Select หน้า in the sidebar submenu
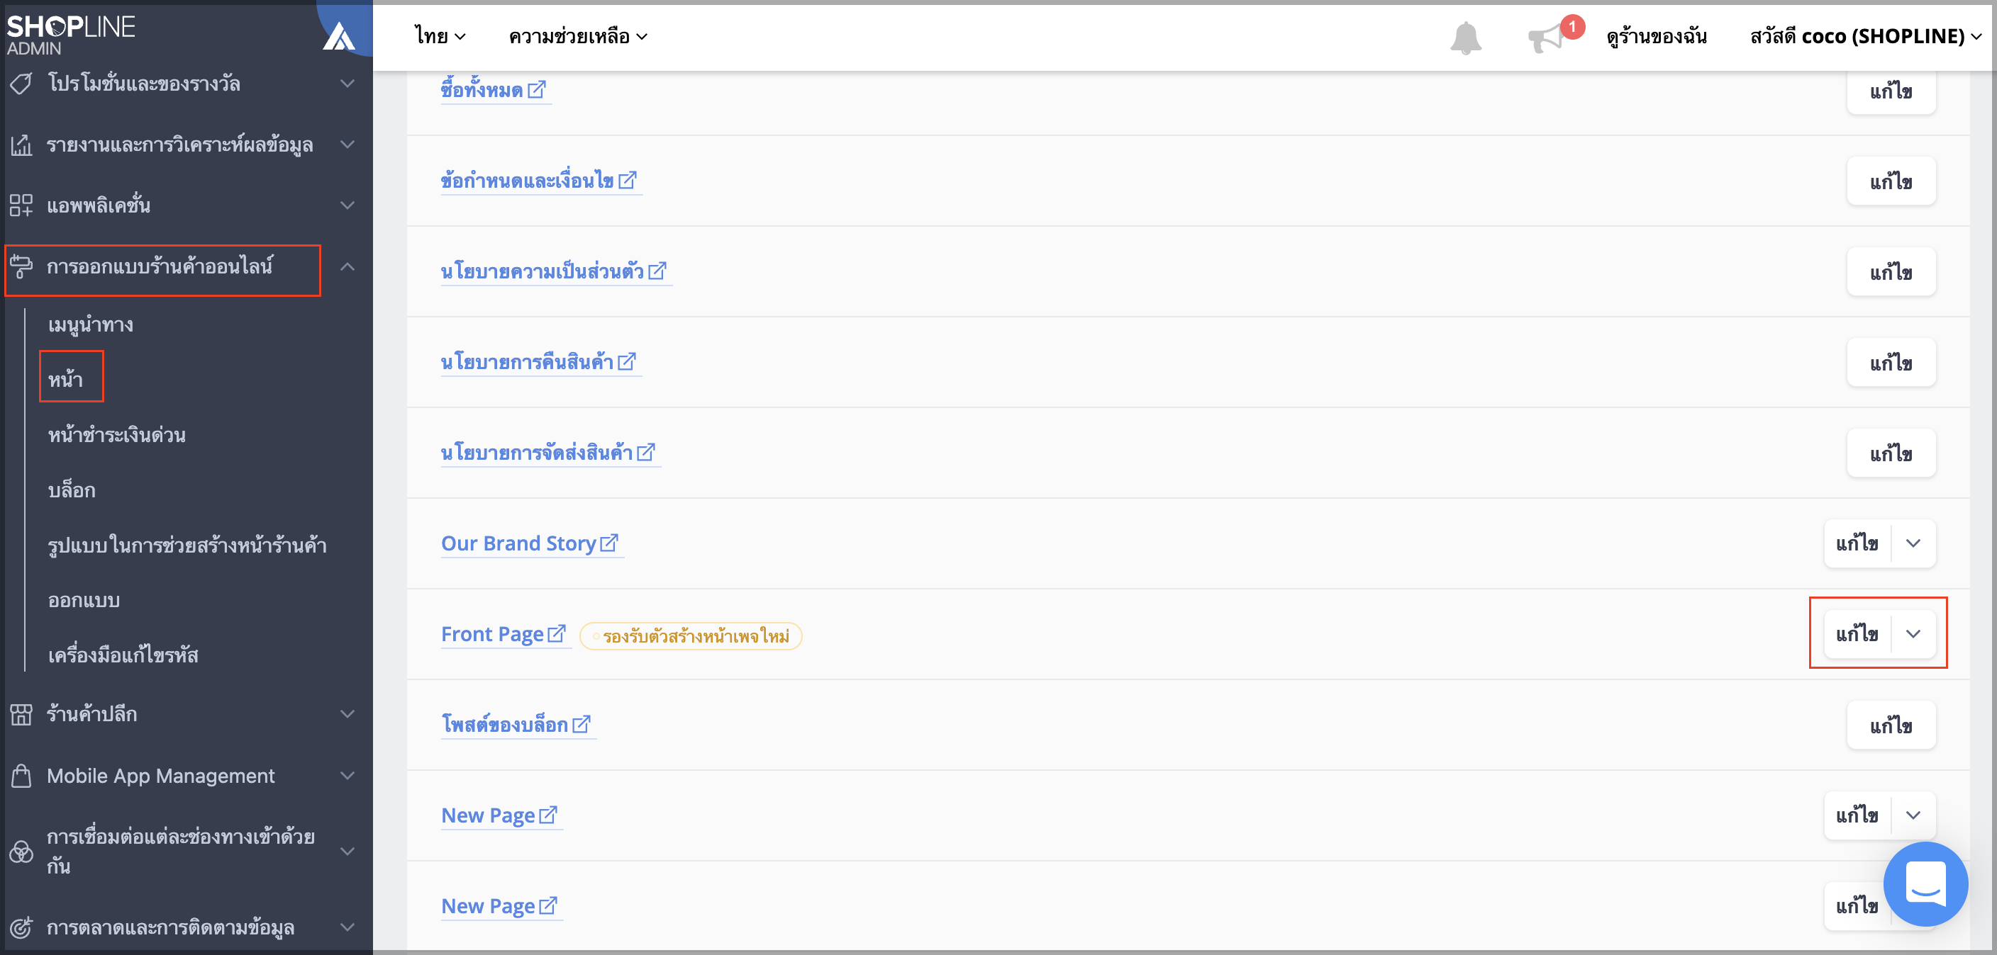Viewport: 1997px width, 955px height. (66, 379)
